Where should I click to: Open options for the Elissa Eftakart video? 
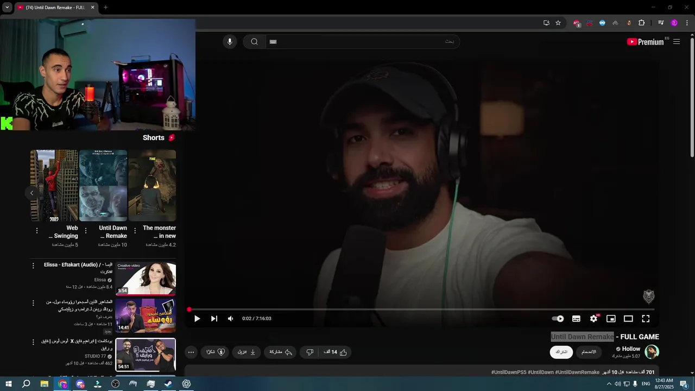pyautogui.click(x=33, y=266)
